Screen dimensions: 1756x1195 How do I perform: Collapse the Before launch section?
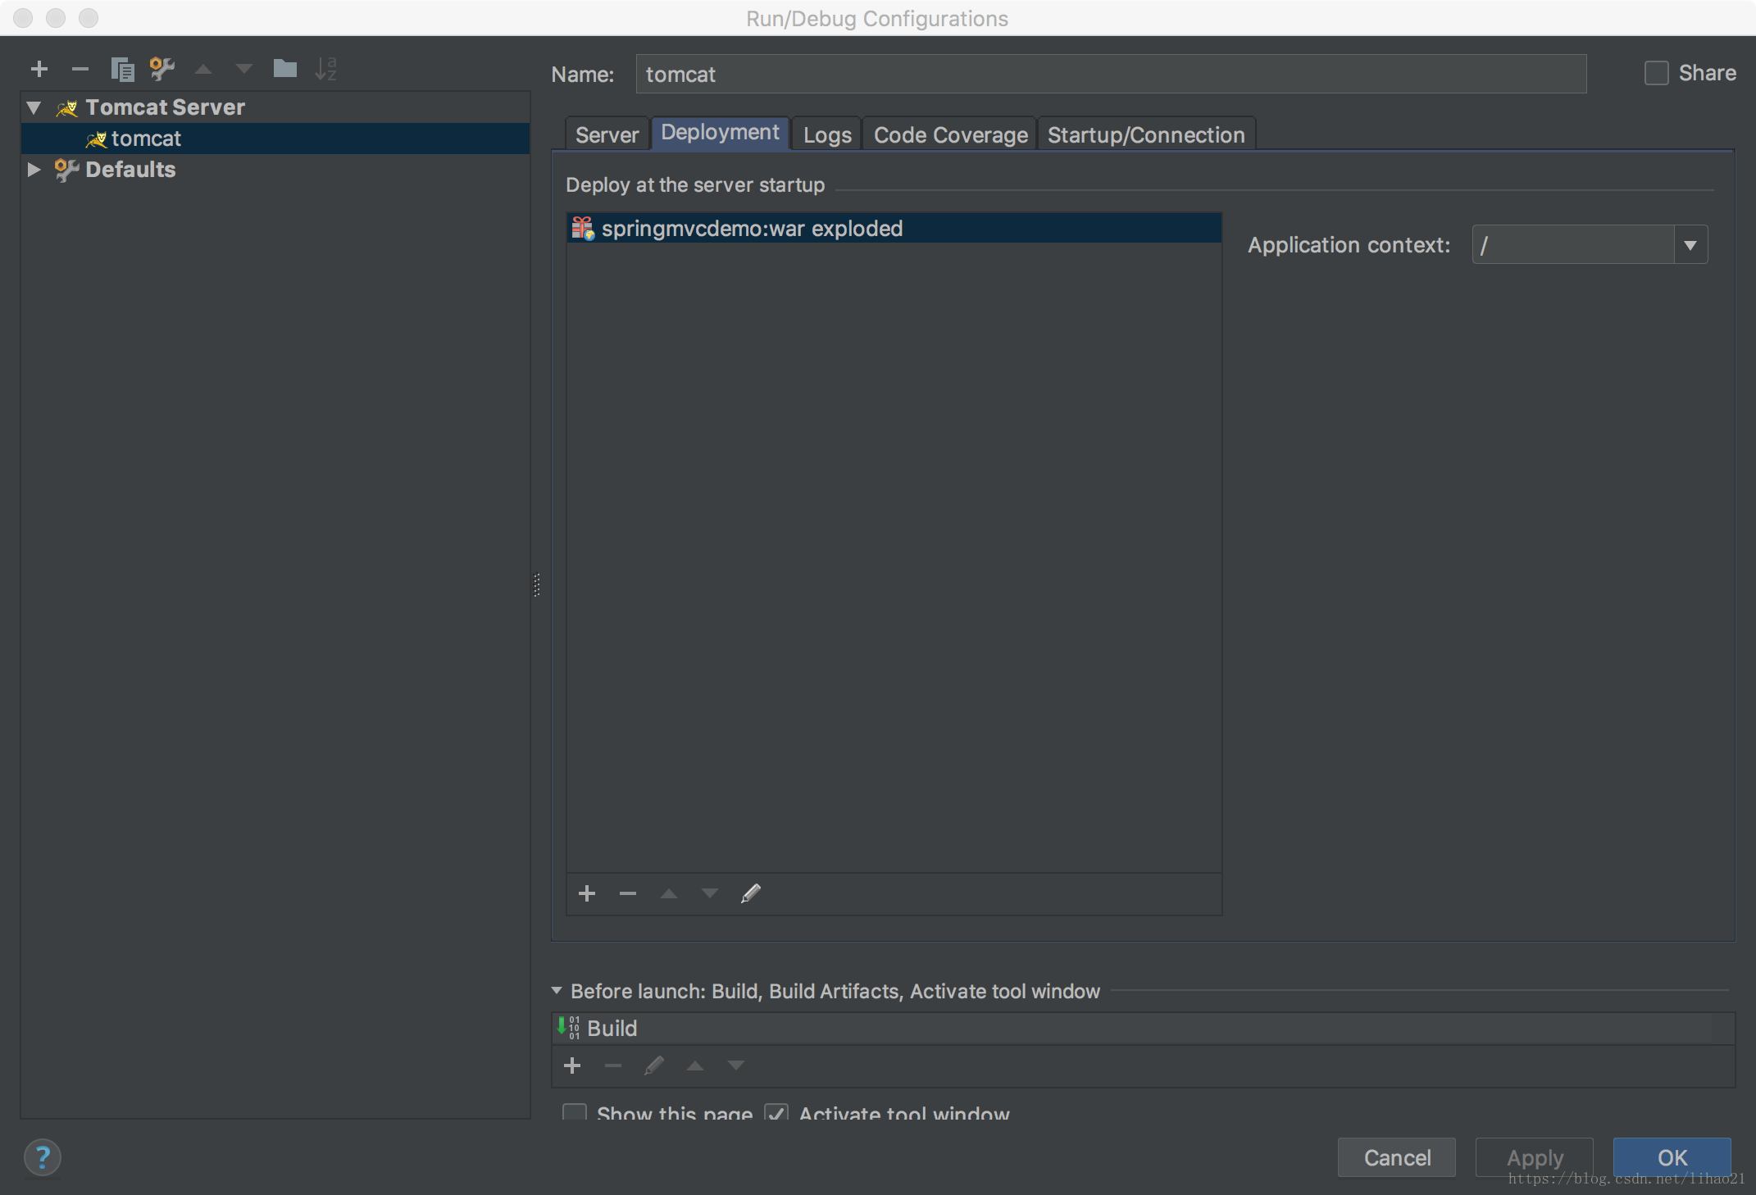tap(557, 991)
